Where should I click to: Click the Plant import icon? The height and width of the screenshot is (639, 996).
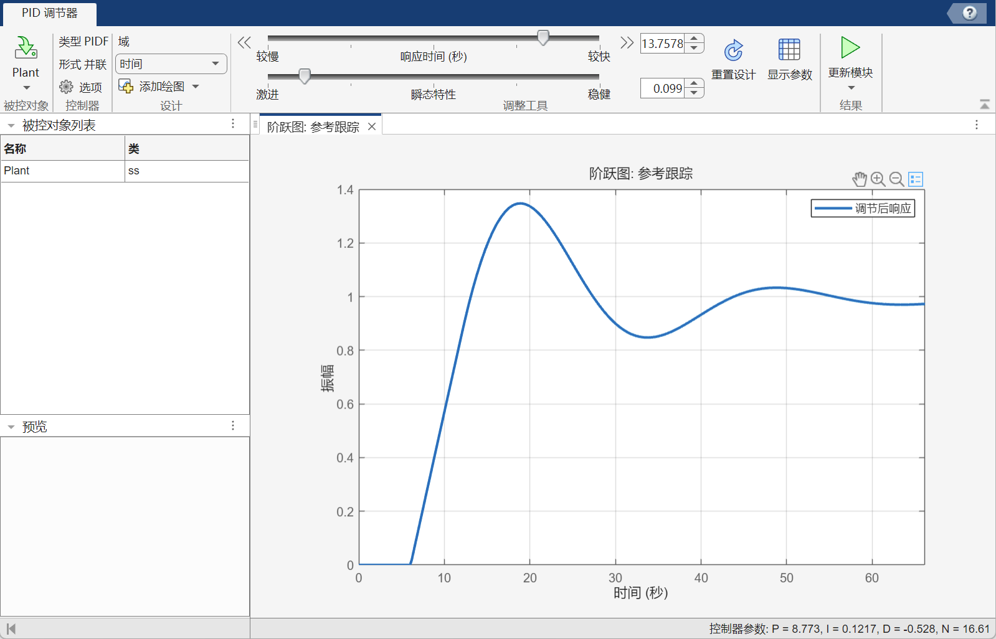coord(26,48)
